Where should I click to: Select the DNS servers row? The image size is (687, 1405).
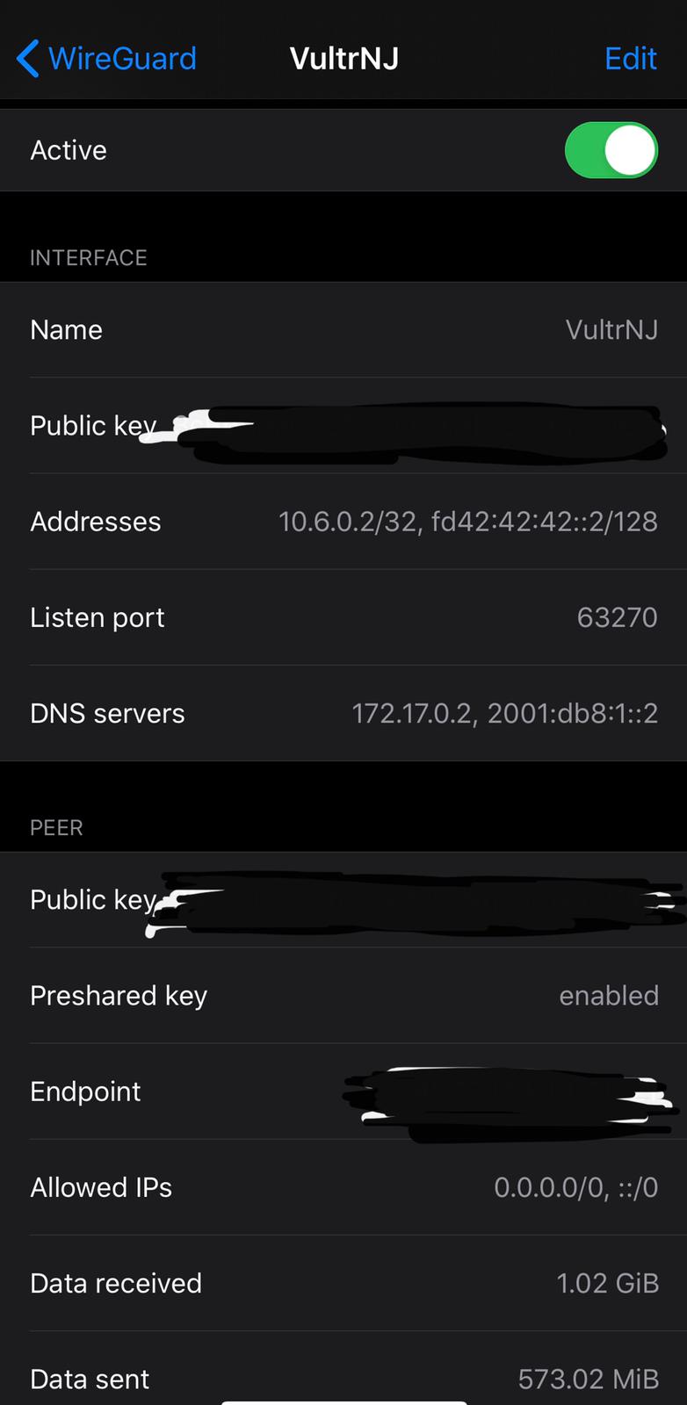click(343, 713)
